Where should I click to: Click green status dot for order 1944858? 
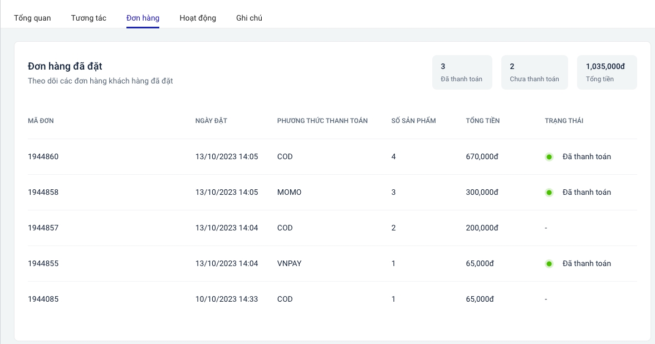(549, 193)
